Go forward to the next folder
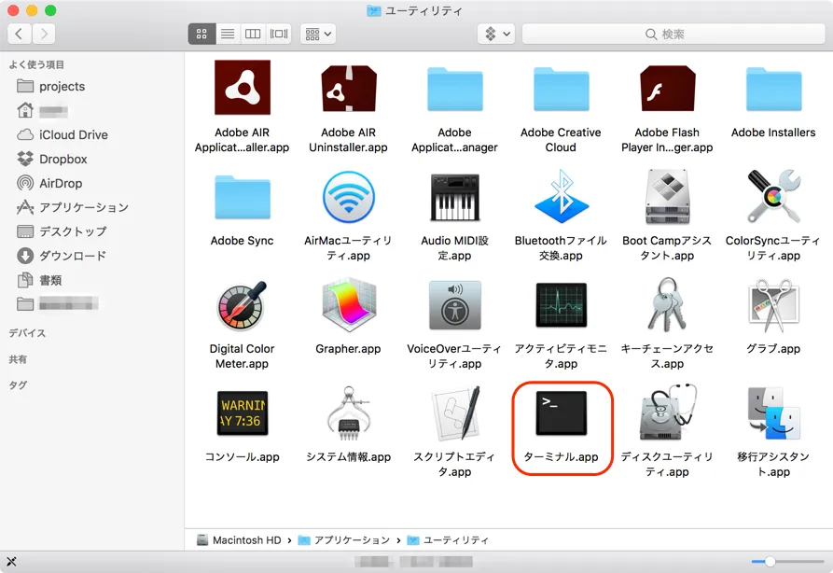 point(44,34)
